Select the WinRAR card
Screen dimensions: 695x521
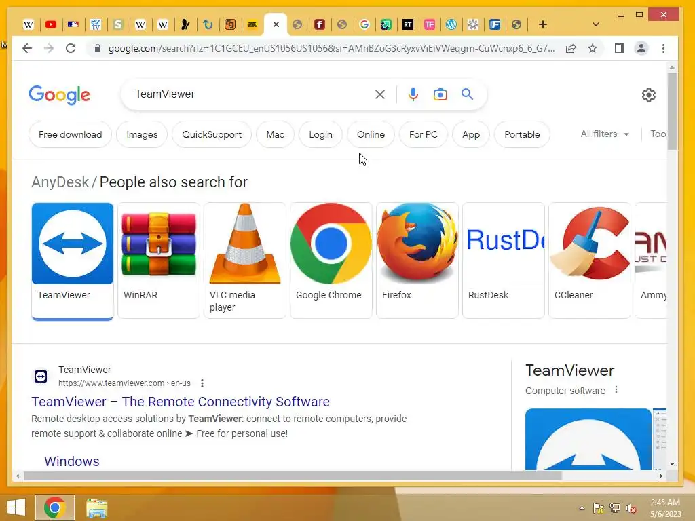click(159, 260)
